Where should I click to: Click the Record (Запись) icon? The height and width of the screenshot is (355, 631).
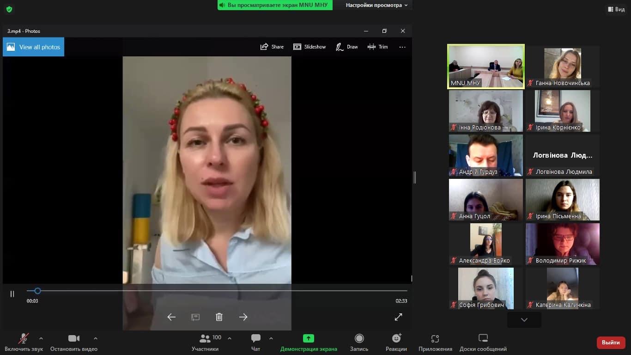(359, 338)
